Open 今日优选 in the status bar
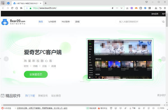Image resolution: width=168 pixels, height=110 pixels. click(6, 108)
